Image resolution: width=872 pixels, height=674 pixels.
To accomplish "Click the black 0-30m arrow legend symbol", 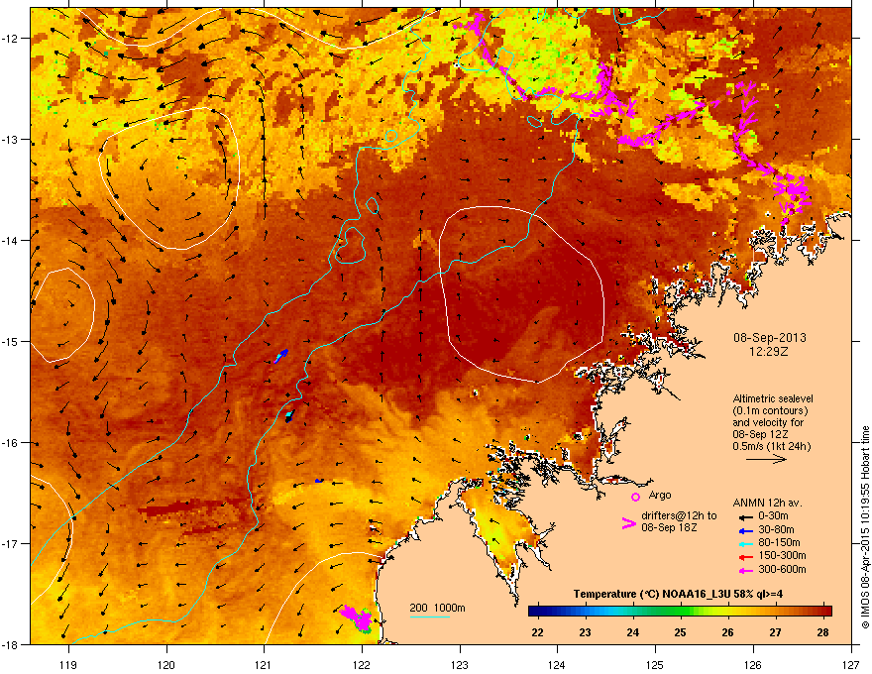I will coord(745,517).
